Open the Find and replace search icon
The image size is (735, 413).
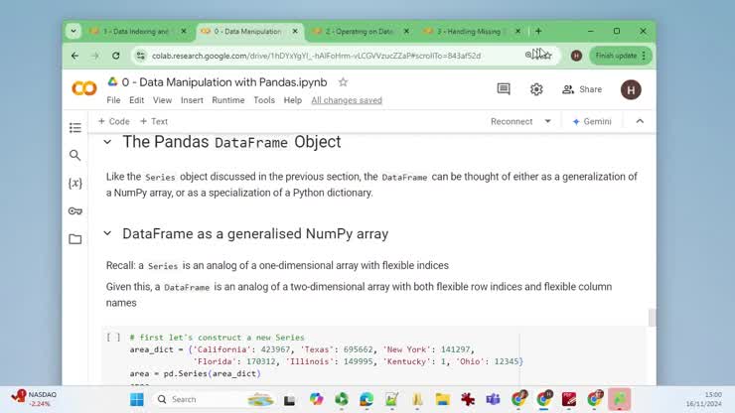75,155
